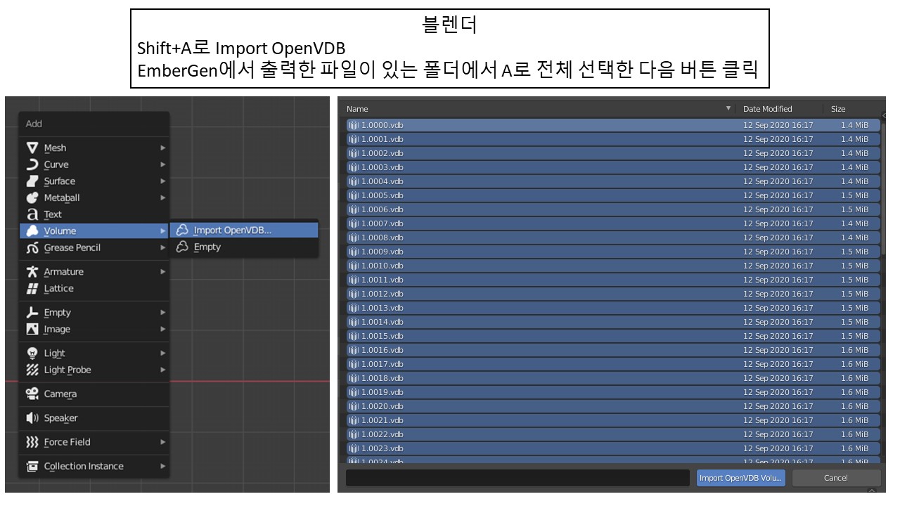Image resolution: width=900 pixels, height=506 pixels.
Task: Select file 1.0021.vdb
Action: (613, 420)
